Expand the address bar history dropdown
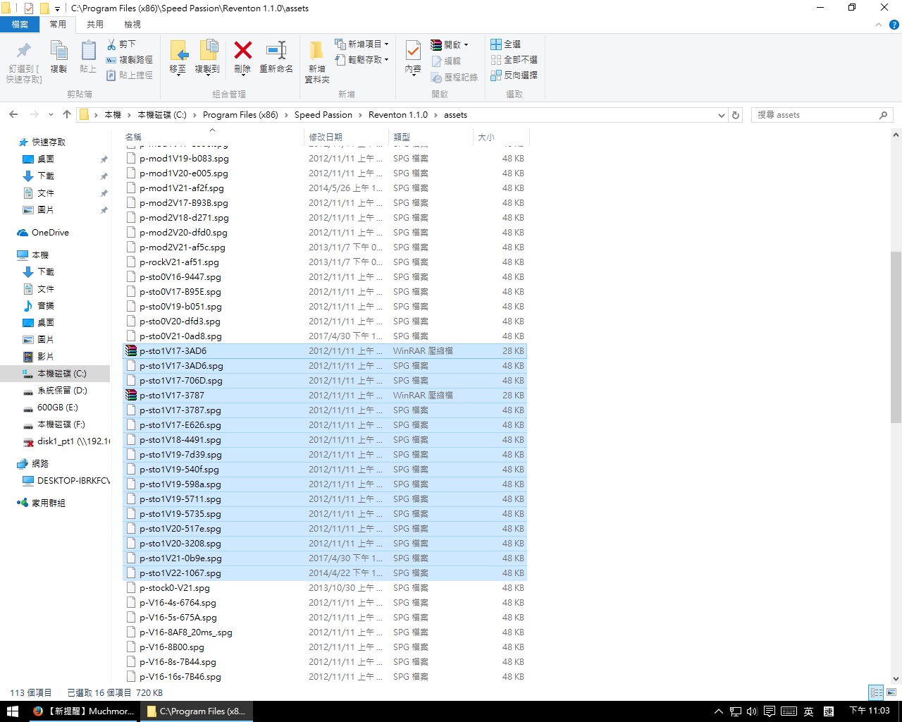This screenshot has width=902, height=722. 721,115
